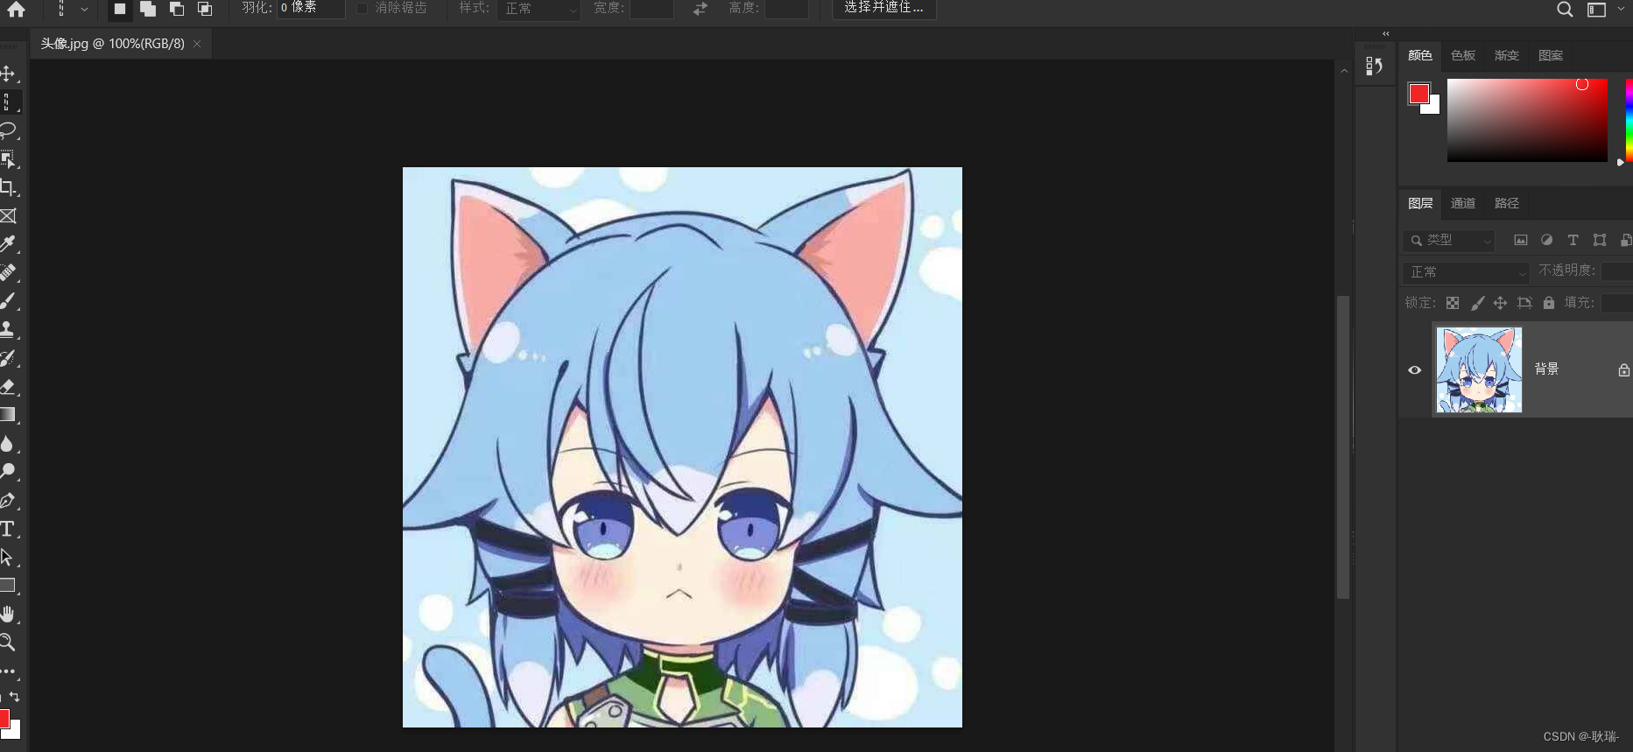Open the 正常 blend mode dropdown

1466,272
